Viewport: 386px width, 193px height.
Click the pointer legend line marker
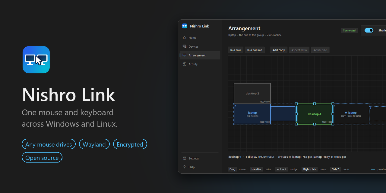[x=373, y=169]
